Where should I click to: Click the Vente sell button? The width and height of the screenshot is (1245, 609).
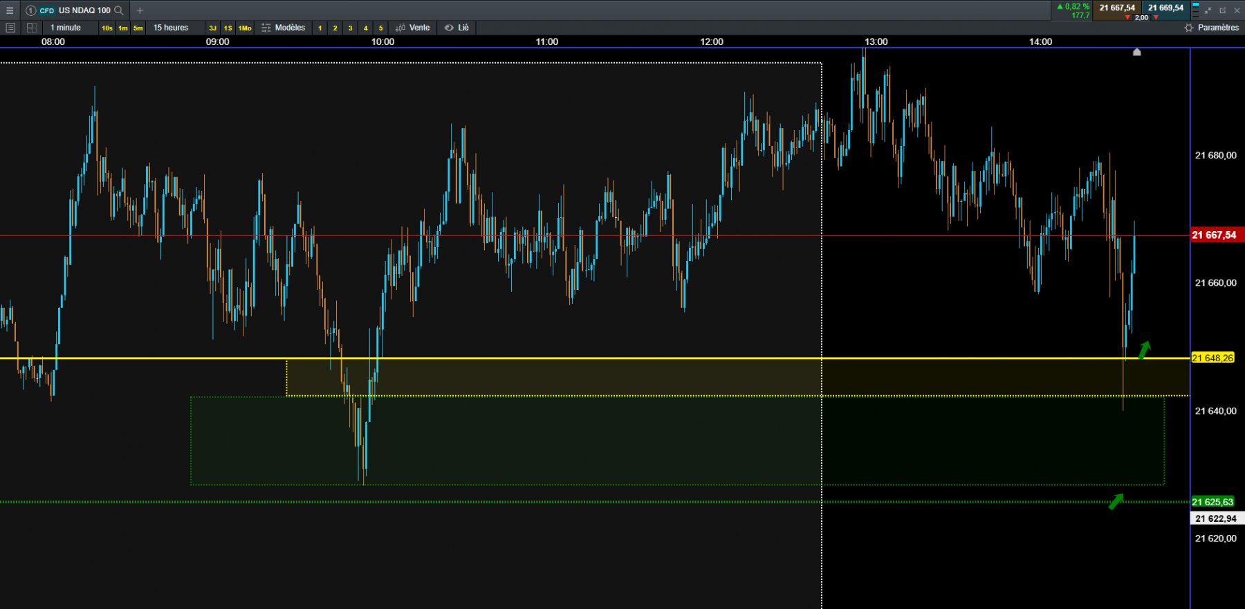413,28
